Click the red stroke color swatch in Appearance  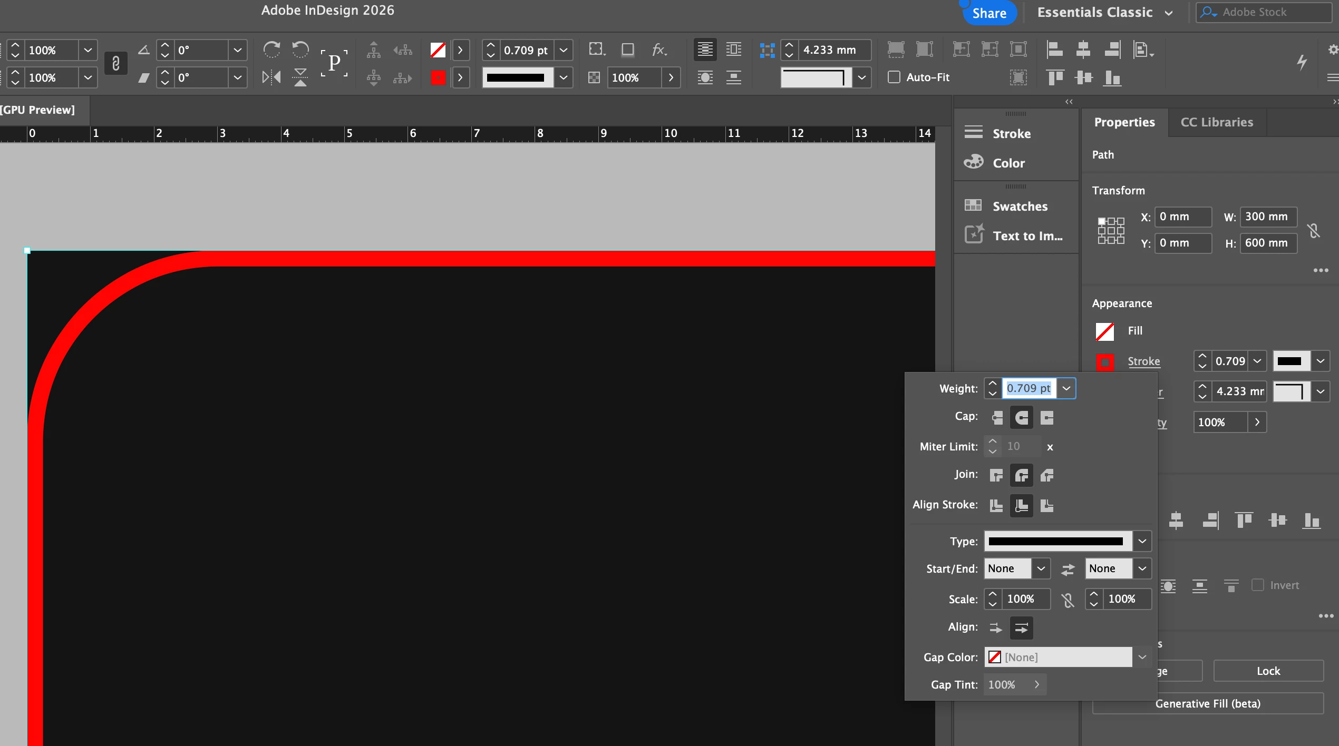click(1105, 362)
